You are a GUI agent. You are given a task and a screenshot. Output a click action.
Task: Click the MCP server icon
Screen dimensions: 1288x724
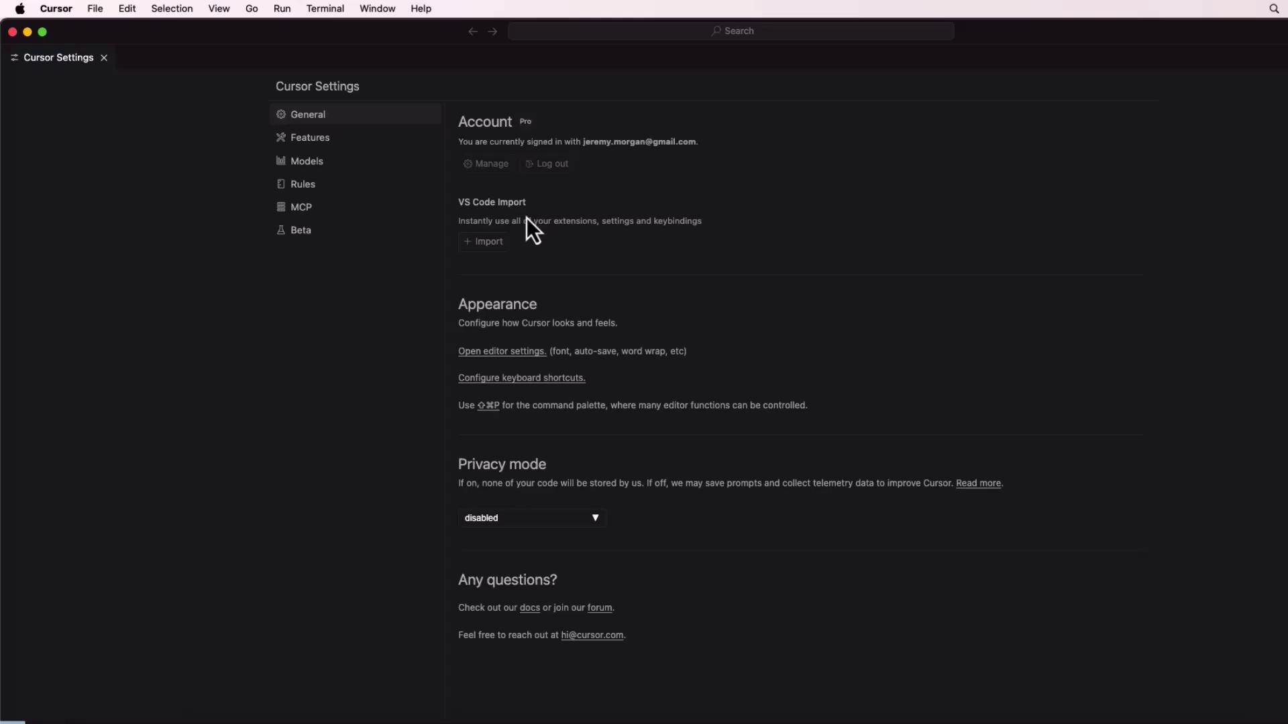click(281, 207)
